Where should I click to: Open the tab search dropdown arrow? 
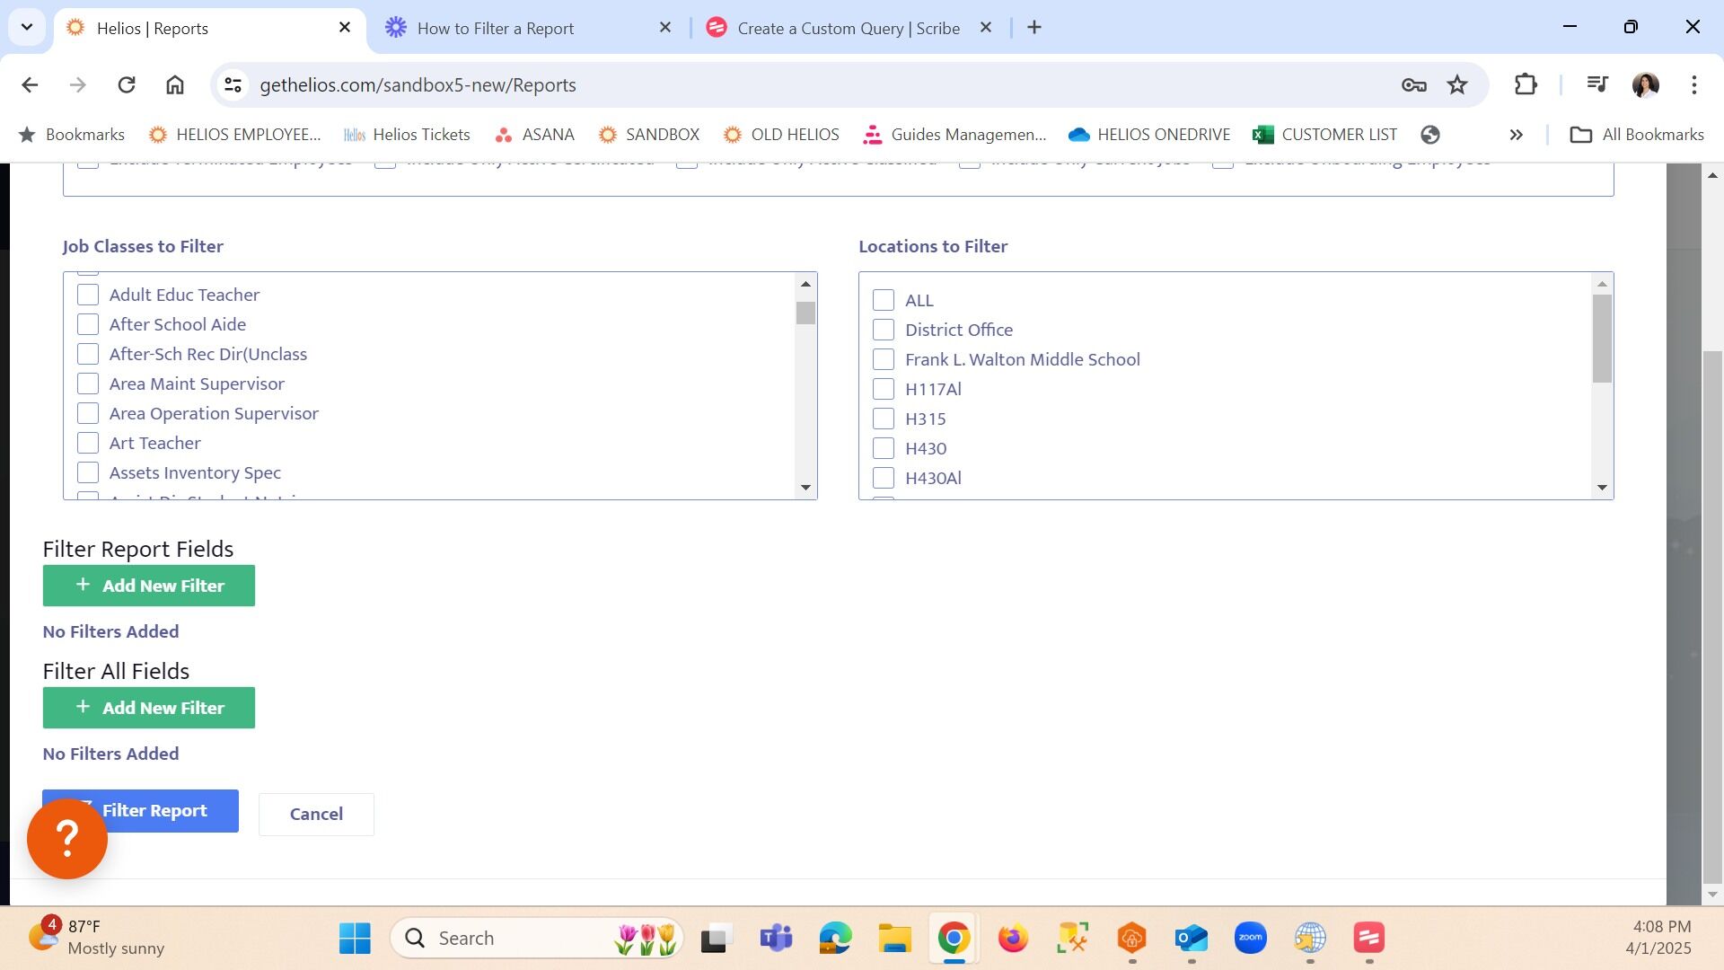[x=27, y=27]
